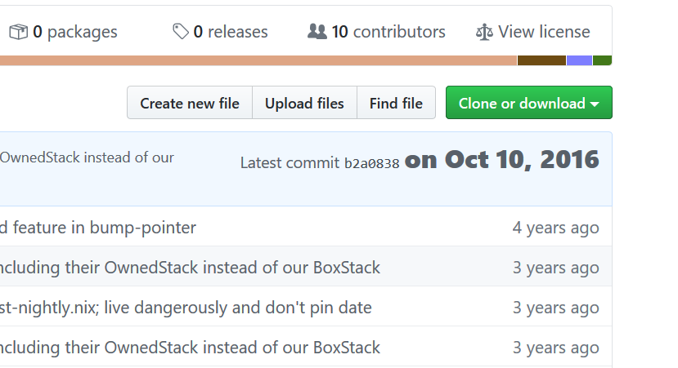Click the '4 years ago' timestamp

[x=555, y=228]
